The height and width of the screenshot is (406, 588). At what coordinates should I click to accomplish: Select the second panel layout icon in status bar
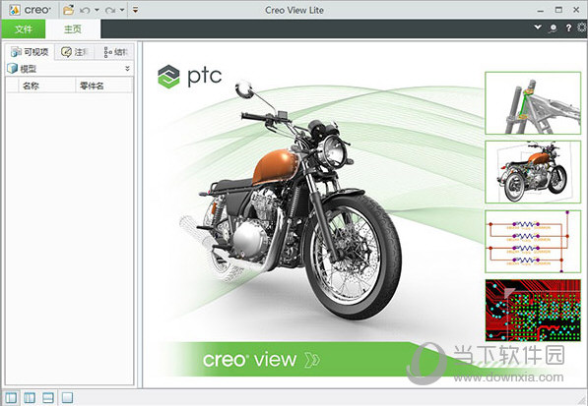point(30,397)
